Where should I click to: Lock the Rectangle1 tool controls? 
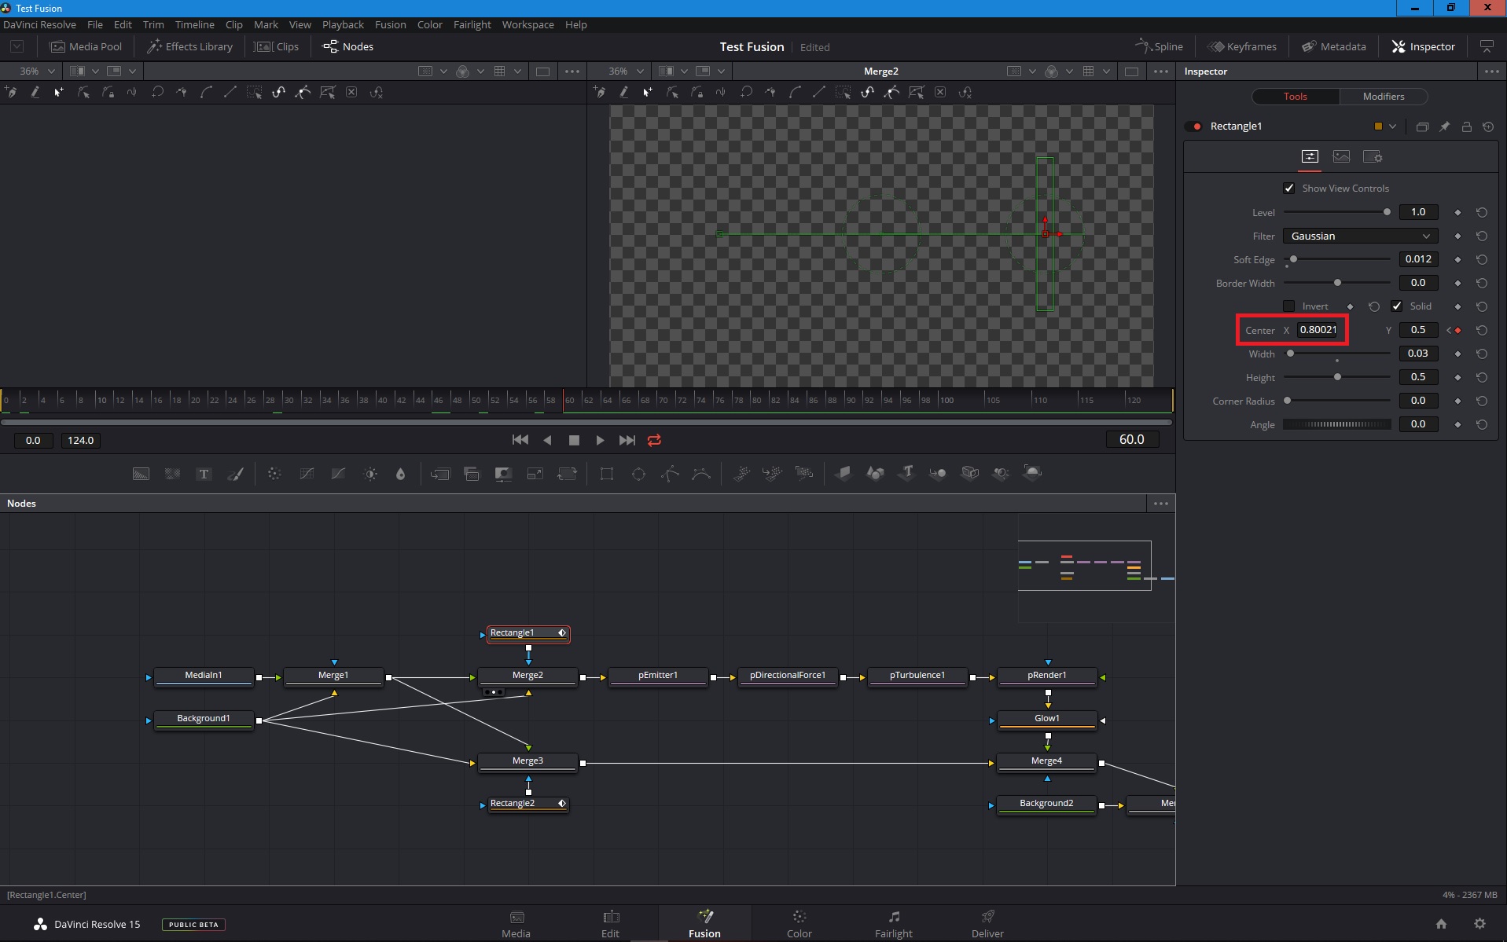(1466, 126)
